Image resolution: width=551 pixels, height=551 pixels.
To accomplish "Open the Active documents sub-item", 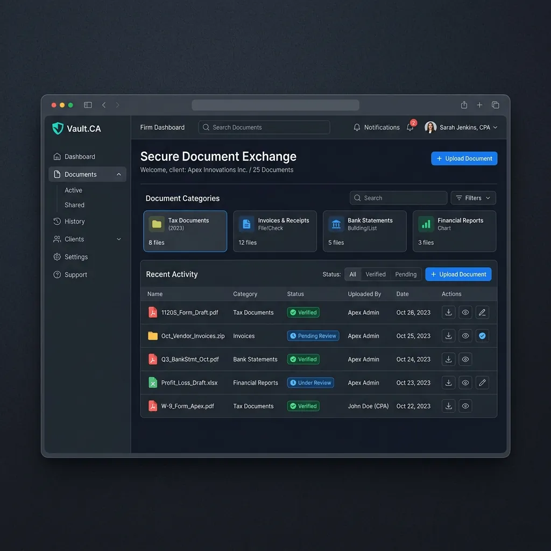I will coord(73,190).
